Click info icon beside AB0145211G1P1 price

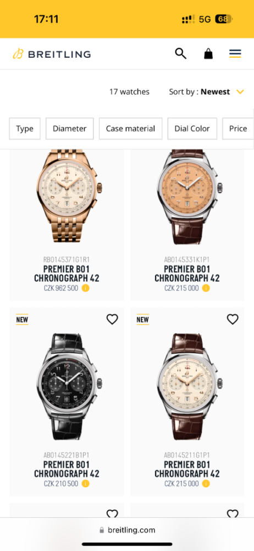206,484
